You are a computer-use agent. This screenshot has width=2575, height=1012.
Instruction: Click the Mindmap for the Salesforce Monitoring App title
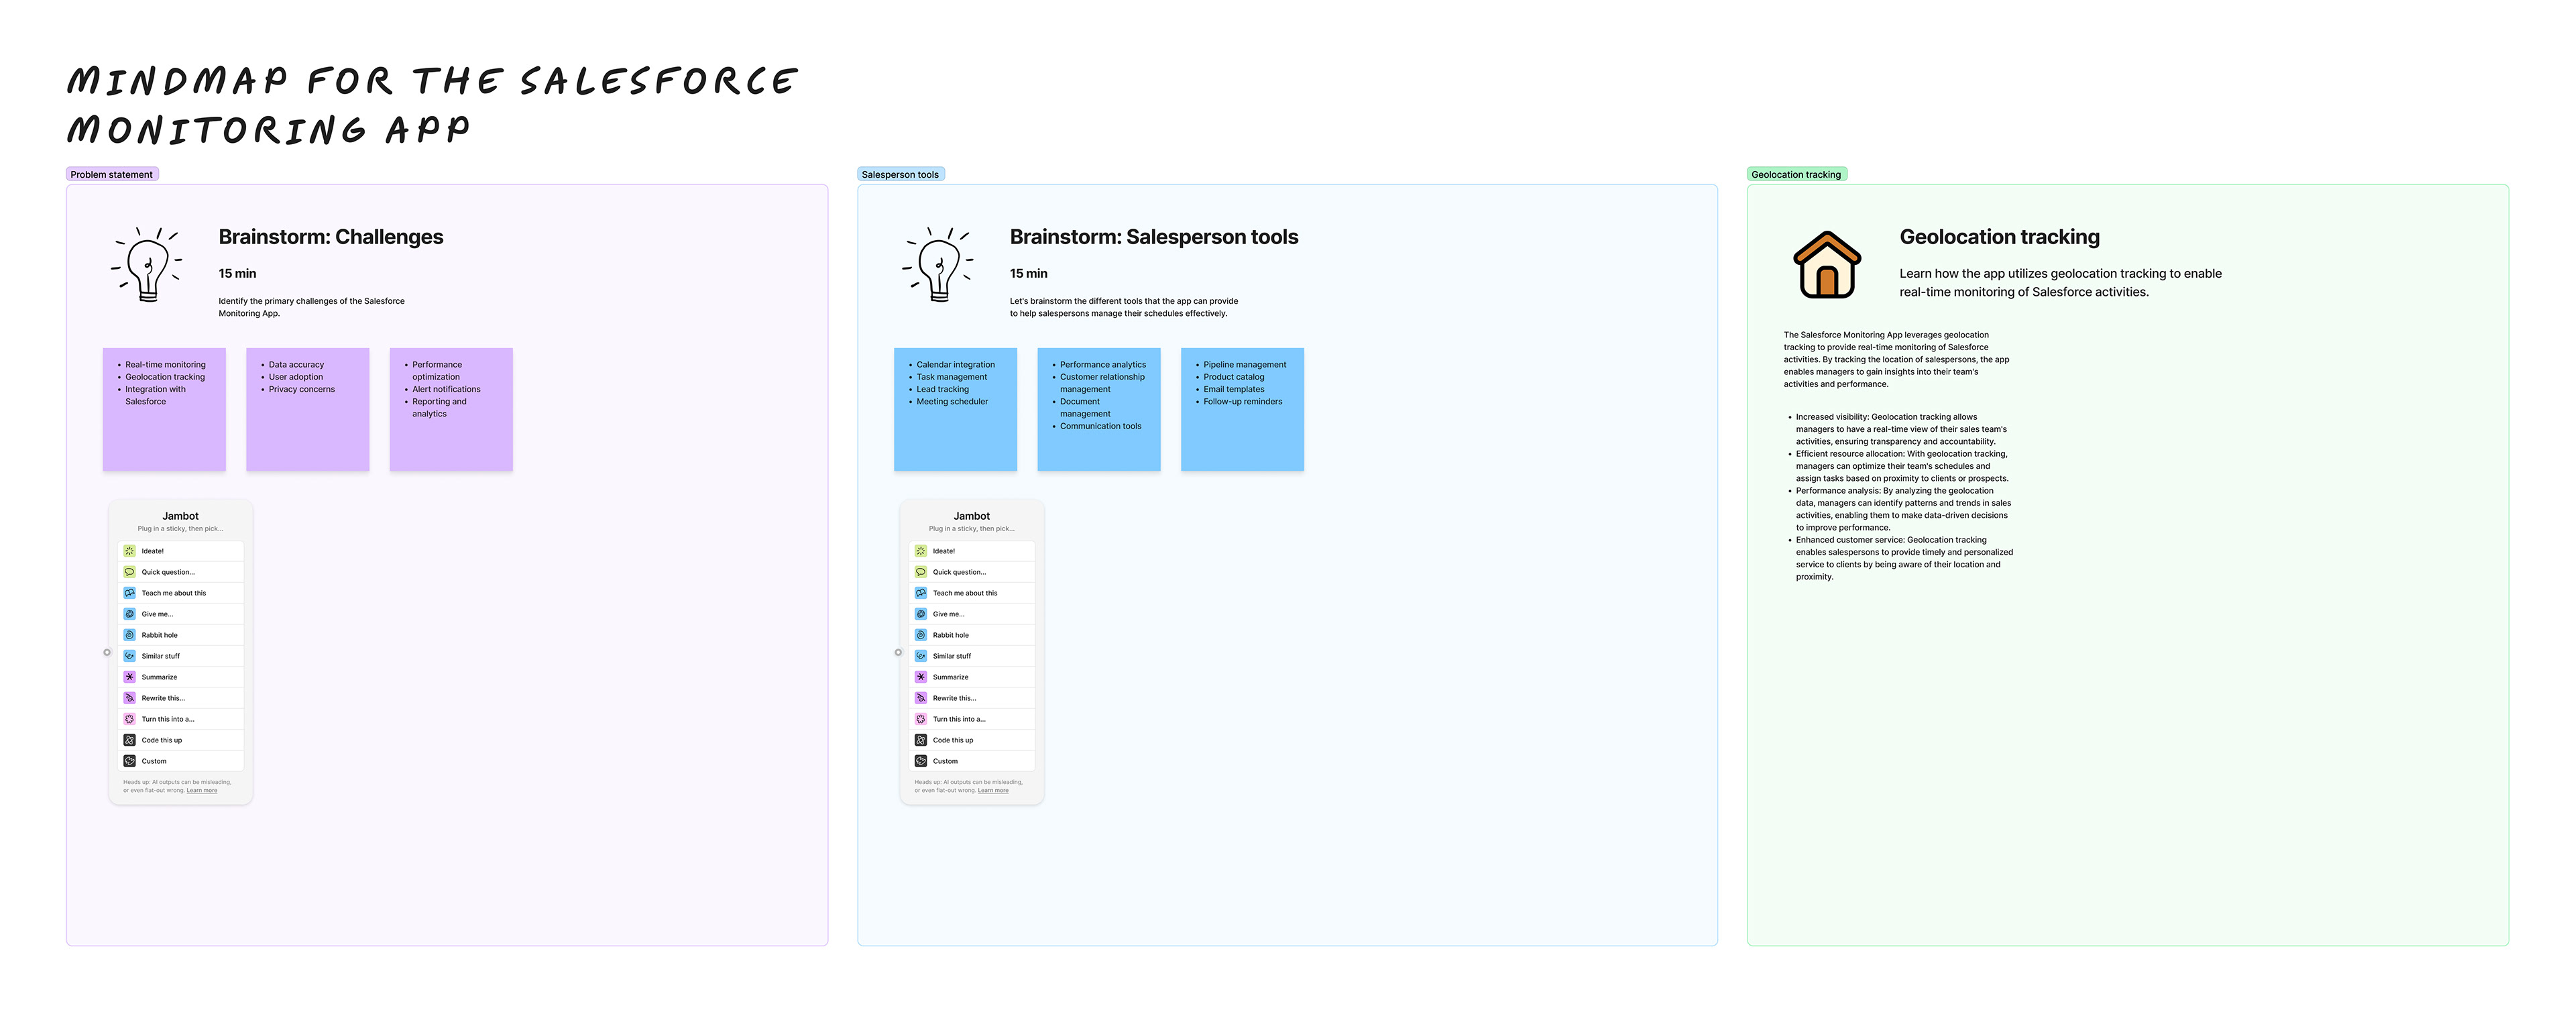pos(432,105)
